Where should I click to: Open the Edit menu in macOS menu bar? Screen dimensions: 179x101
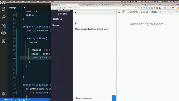click(17, 1)
